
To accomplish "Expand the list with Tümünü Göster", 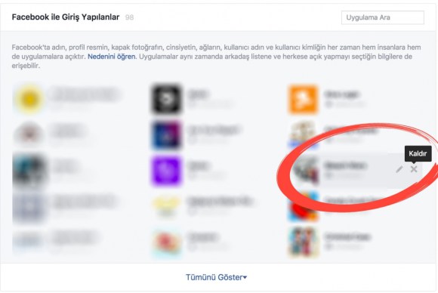I will click(x=216, y=277).
